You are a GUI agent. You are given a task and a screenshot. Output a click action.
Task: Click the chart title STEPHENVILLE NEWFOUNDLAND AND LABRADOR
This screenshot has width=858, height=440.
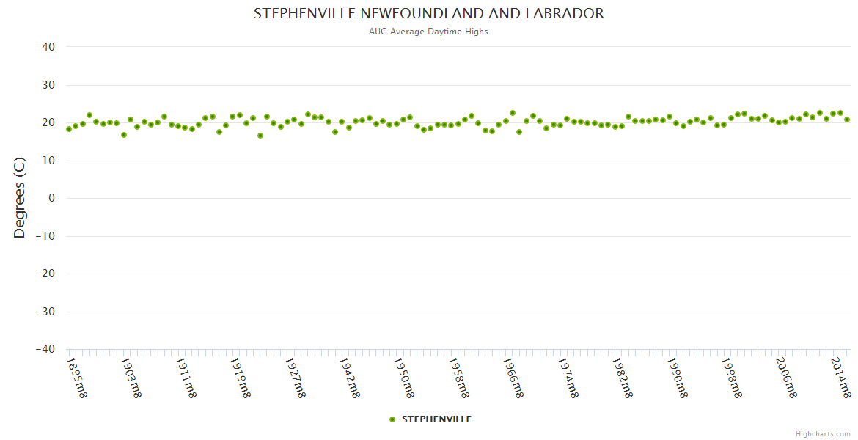point(429,14)
